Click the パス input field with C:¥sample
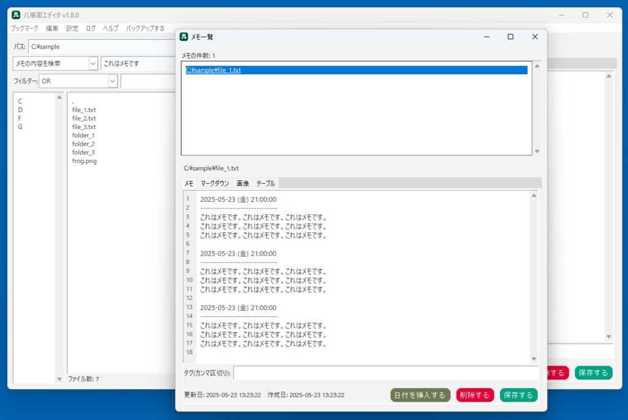628x420 pixels. (102, 47)
